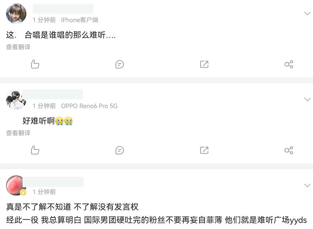Like the first comment about 合唱

pyautogui.click(x=35, y=64)
